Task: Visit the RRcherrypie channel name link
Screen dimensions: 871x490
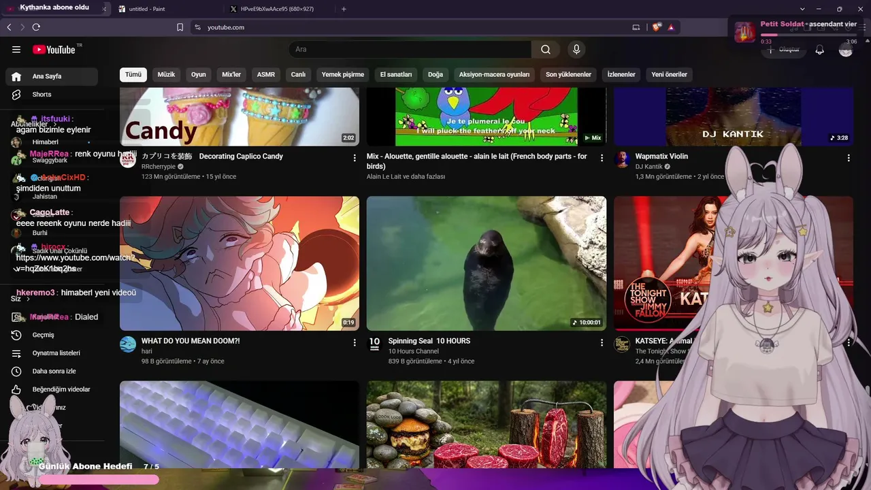Action: coord(159,167)
